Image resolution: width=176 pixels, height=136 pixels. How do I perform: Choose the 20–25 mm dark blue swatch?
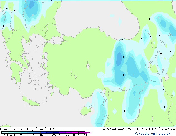tap(49, 132)
